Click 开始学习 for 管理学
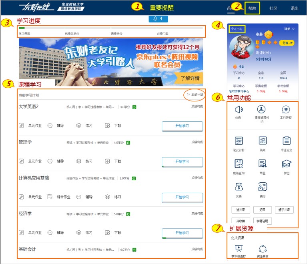The image size is (307, 264). 182,162
